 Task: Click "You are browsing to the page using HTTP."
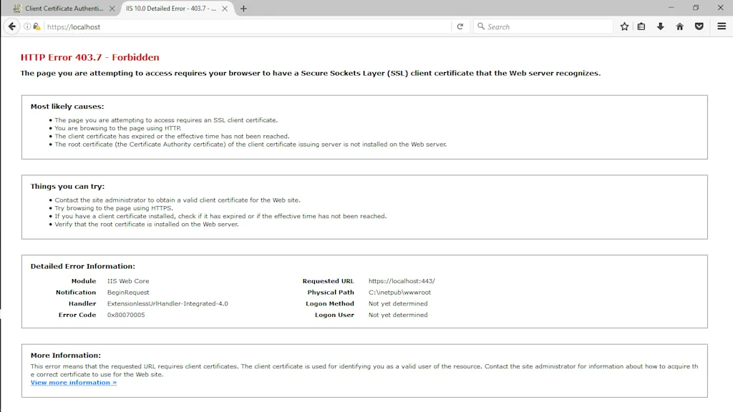(118, 128)
